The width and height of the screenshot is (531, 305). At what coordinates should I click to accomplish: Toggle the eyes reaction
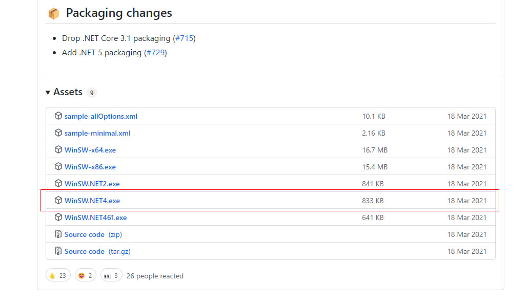click(111, 276)
